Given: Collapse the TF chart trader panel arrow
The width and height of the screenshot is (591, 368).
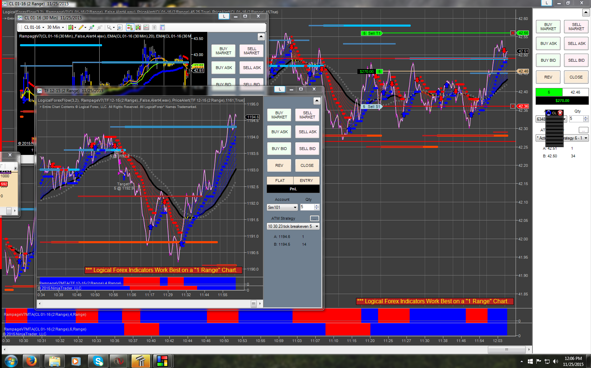Looking at the screenshot, I should click(317, 101).
